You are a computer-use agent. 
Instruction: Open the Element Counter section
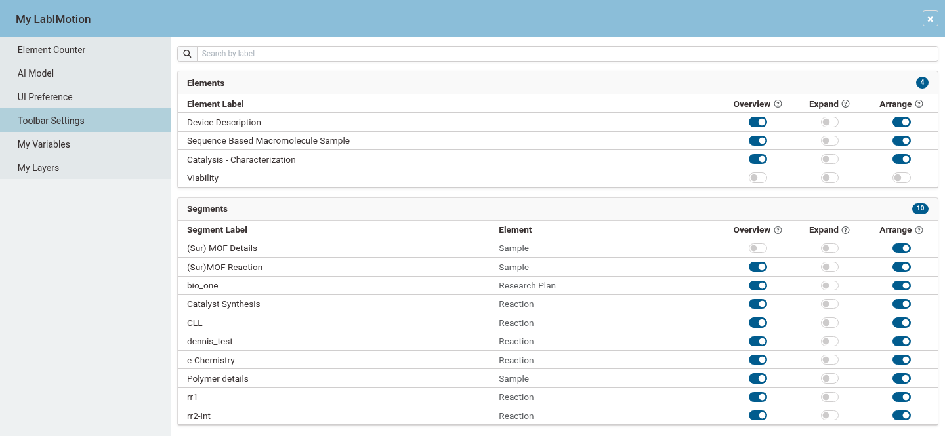coord(85,50)
